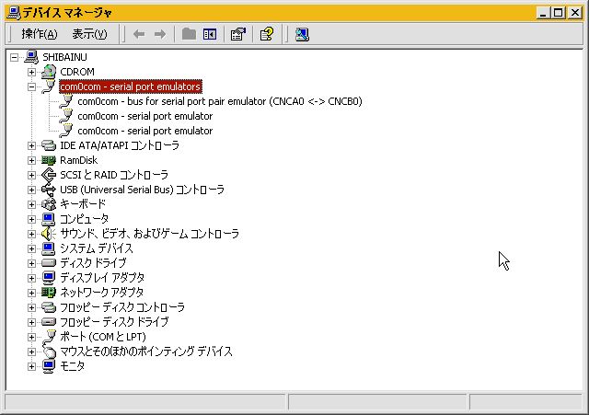Expand the ディスプレイ アダプタ category
The height and width of the screenshot is (415, 589).
(x=31, y=278)
